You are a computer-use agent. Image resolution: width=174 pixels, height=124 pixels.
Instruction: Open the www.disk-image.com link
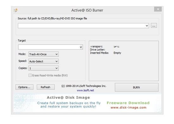(128, 108)
